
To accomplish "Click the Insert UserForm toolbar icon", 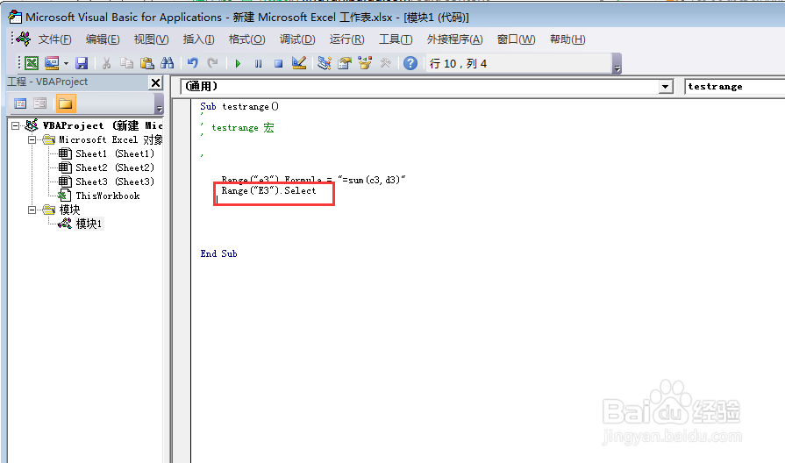I will click(52, 63).
